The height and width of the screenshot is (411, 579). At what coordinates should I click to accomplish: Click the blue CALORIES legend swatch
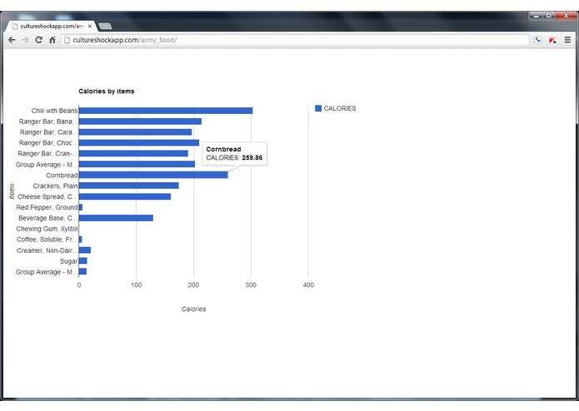point(318,108)
